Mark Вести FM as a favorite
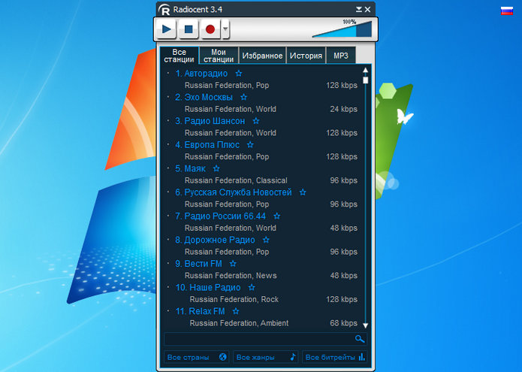This screenshot has height=372, width=522. (x=233, y=264)
